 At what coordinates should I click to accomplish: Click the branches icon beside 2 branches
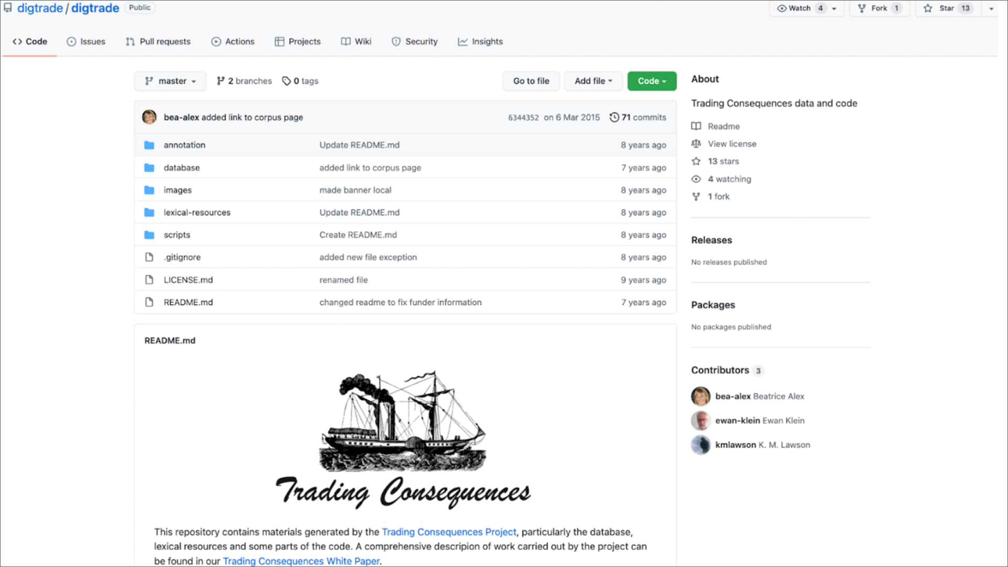click(x=220, y=81)
